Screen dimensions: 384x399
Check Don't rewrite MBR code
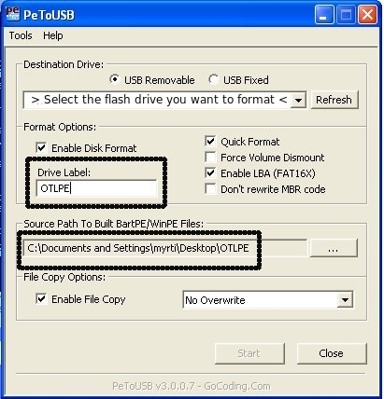coord(210,188)
